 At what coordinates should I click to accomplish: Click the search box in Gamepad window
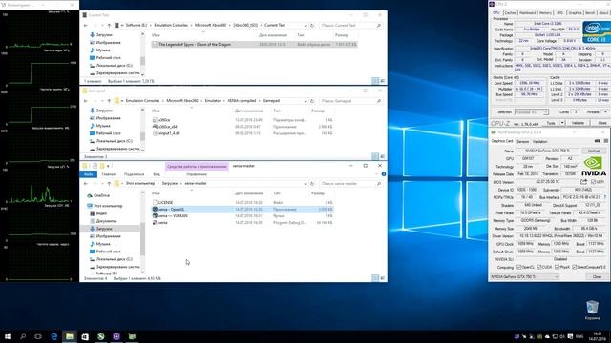(x=350, y=101)
